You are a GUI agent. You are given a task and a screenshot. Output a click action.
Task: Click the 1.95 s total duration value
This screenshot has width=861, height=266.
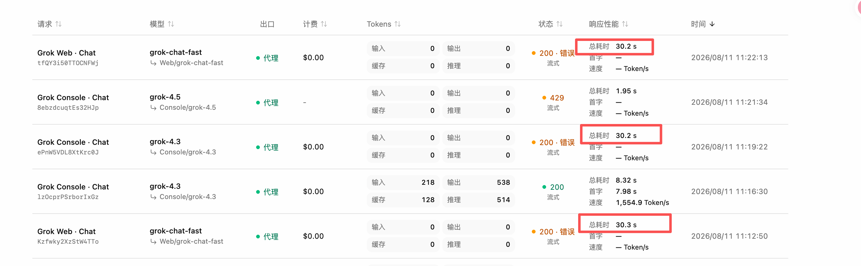626,91
